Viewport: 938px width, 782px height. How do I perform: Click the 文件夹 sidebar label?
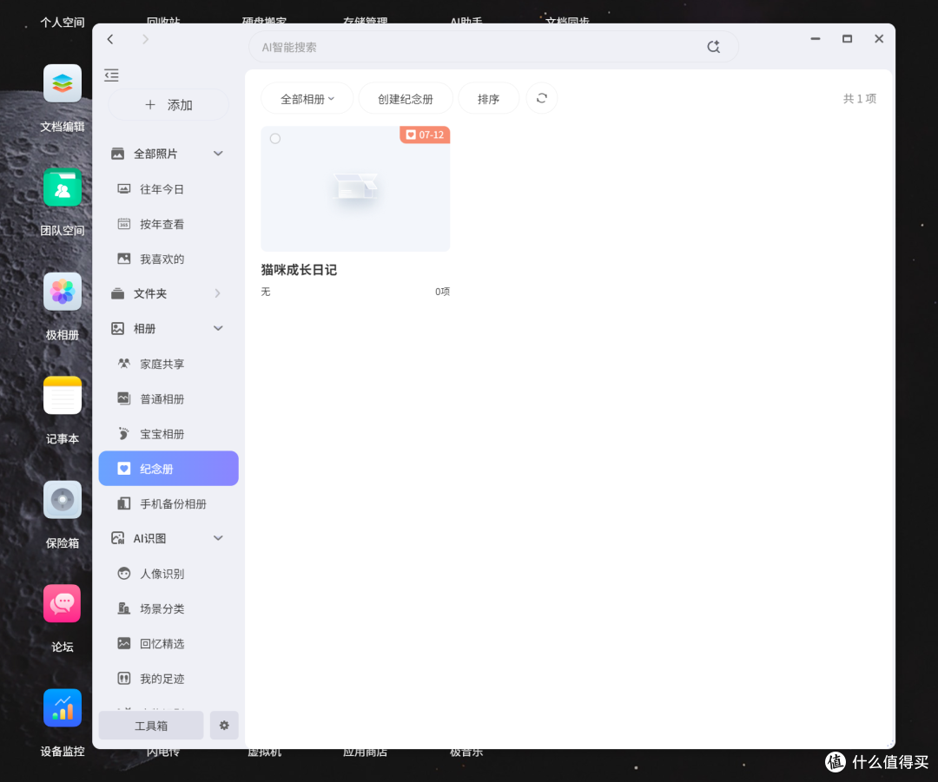[x=150, y=293]
